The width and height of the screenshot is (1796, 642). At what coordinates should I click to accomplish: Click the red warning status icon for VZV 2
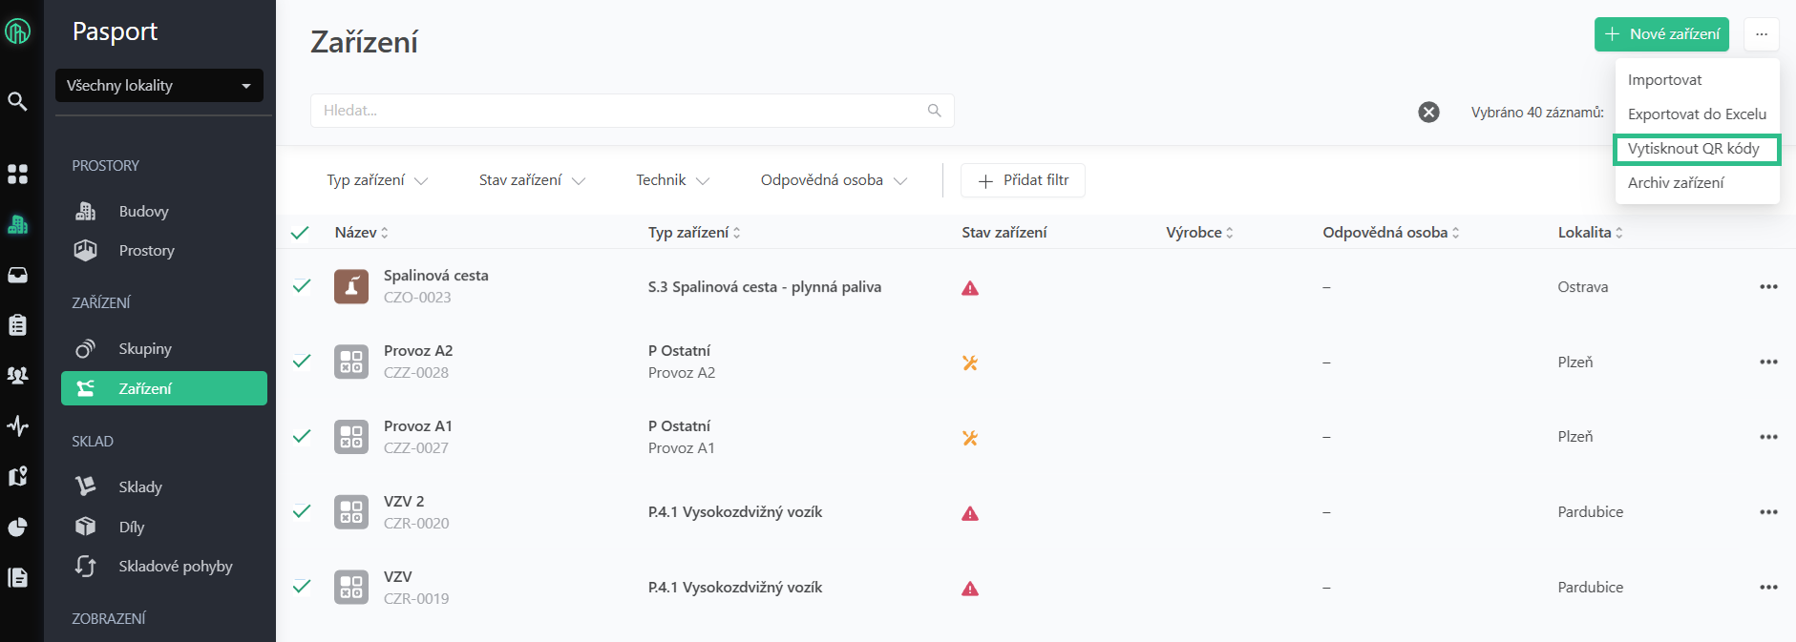click(970, 513)
